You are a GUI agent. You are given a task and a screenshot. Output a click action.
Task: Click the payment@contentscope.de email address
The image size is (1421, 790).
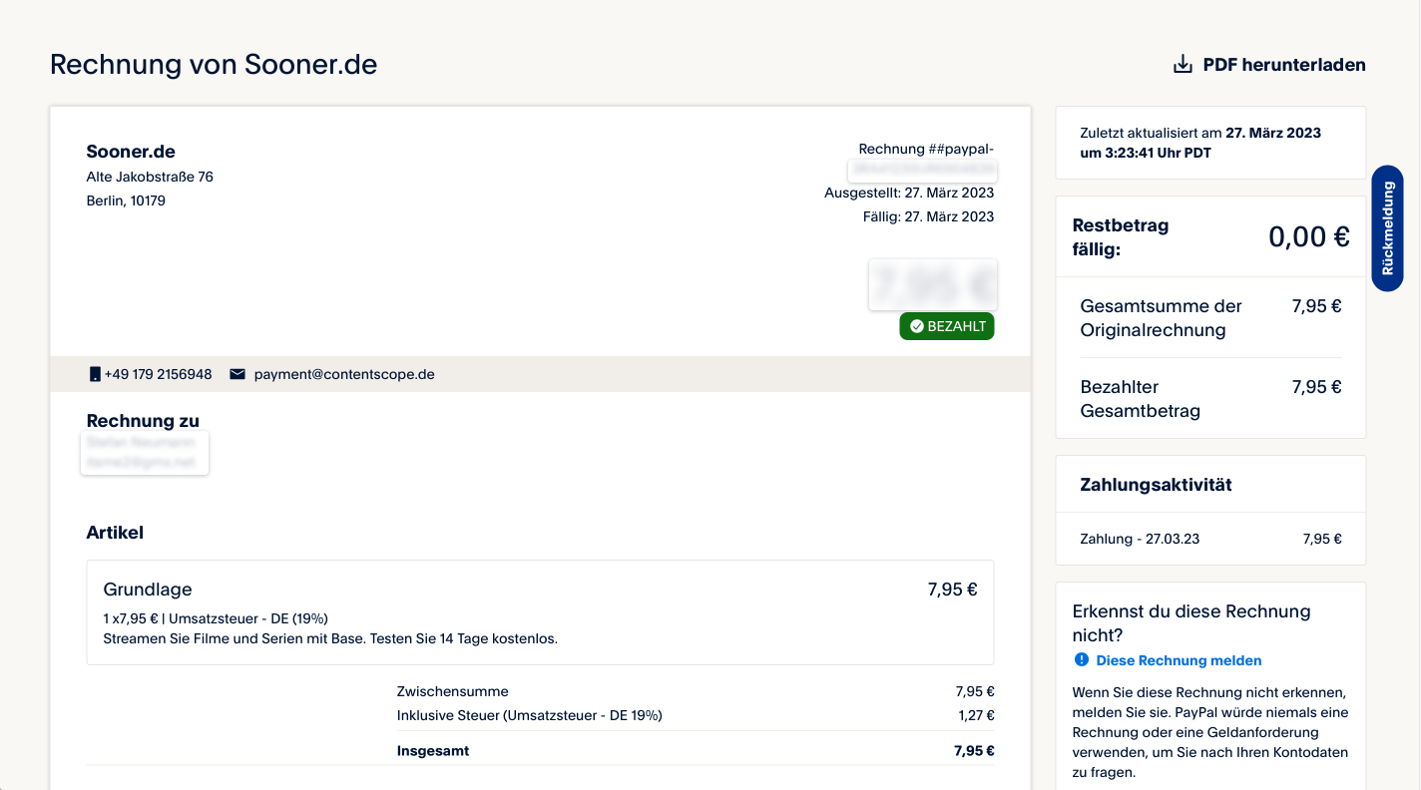tap(344, 374)
